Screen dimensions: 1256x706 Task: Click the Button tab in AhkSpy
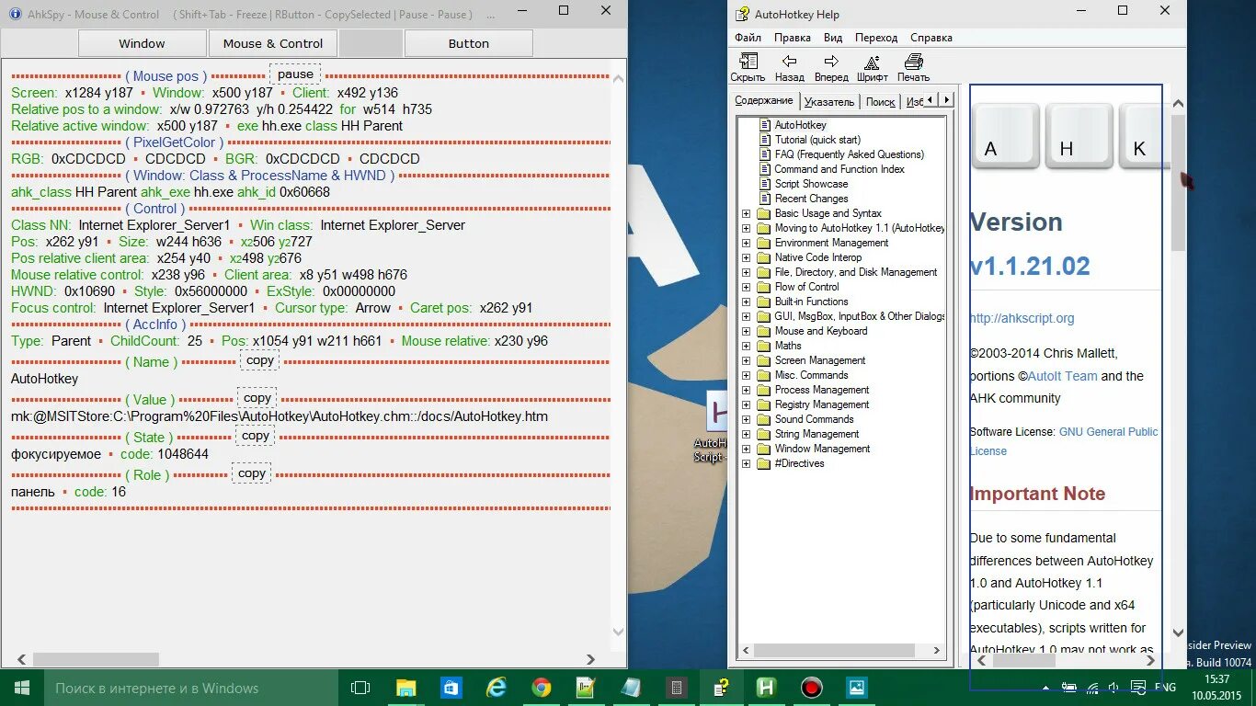tap(468, 43)
